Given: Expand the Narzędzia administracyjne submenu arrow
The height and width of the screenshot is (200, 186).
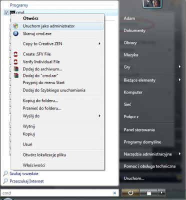Looking at the screenshot, I should click(x=179, y=153).
